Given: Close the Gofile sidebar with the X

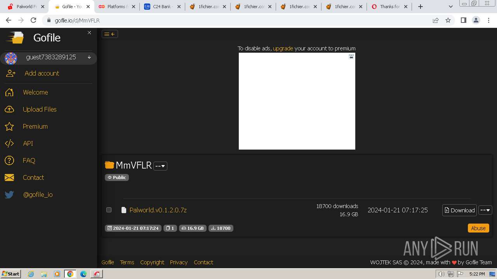Looking at the screenshot, I should (x=89, y=33).
